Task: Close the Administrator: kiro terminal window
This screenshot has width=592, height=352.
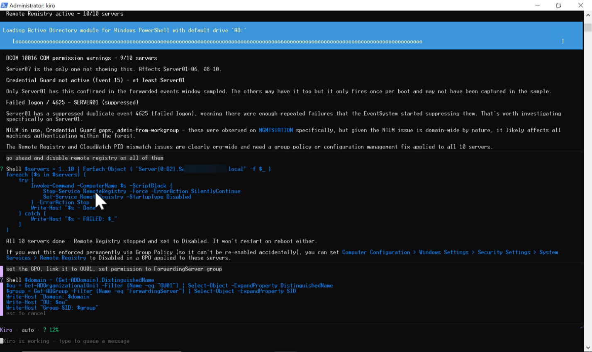Action: tap(581, 5)
